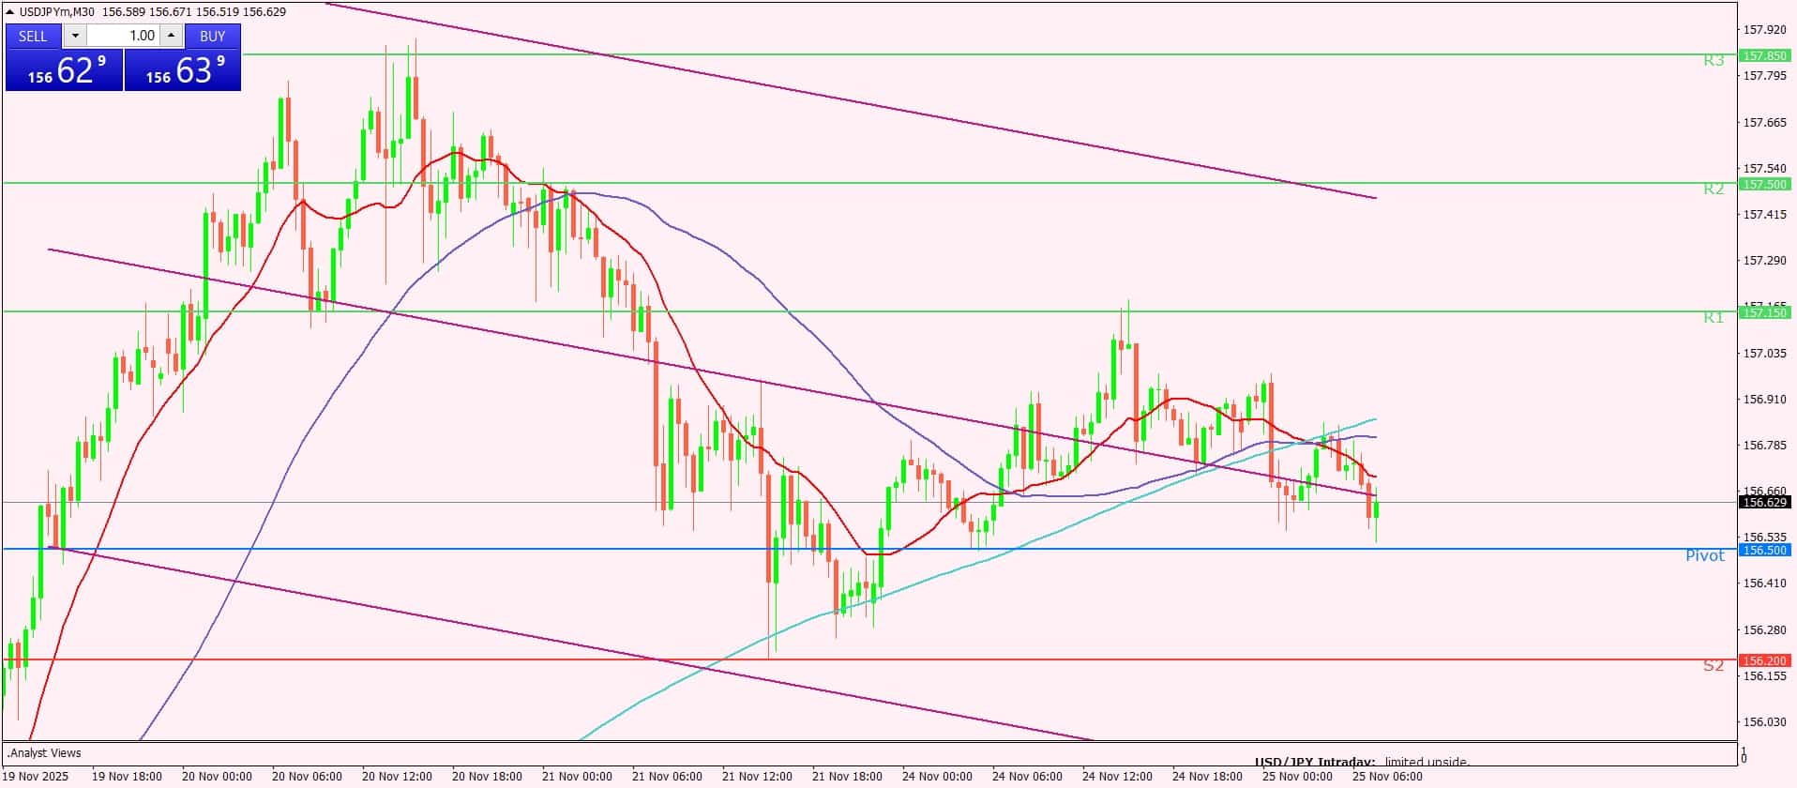Select the R3 resistance label

point(1714,61)
